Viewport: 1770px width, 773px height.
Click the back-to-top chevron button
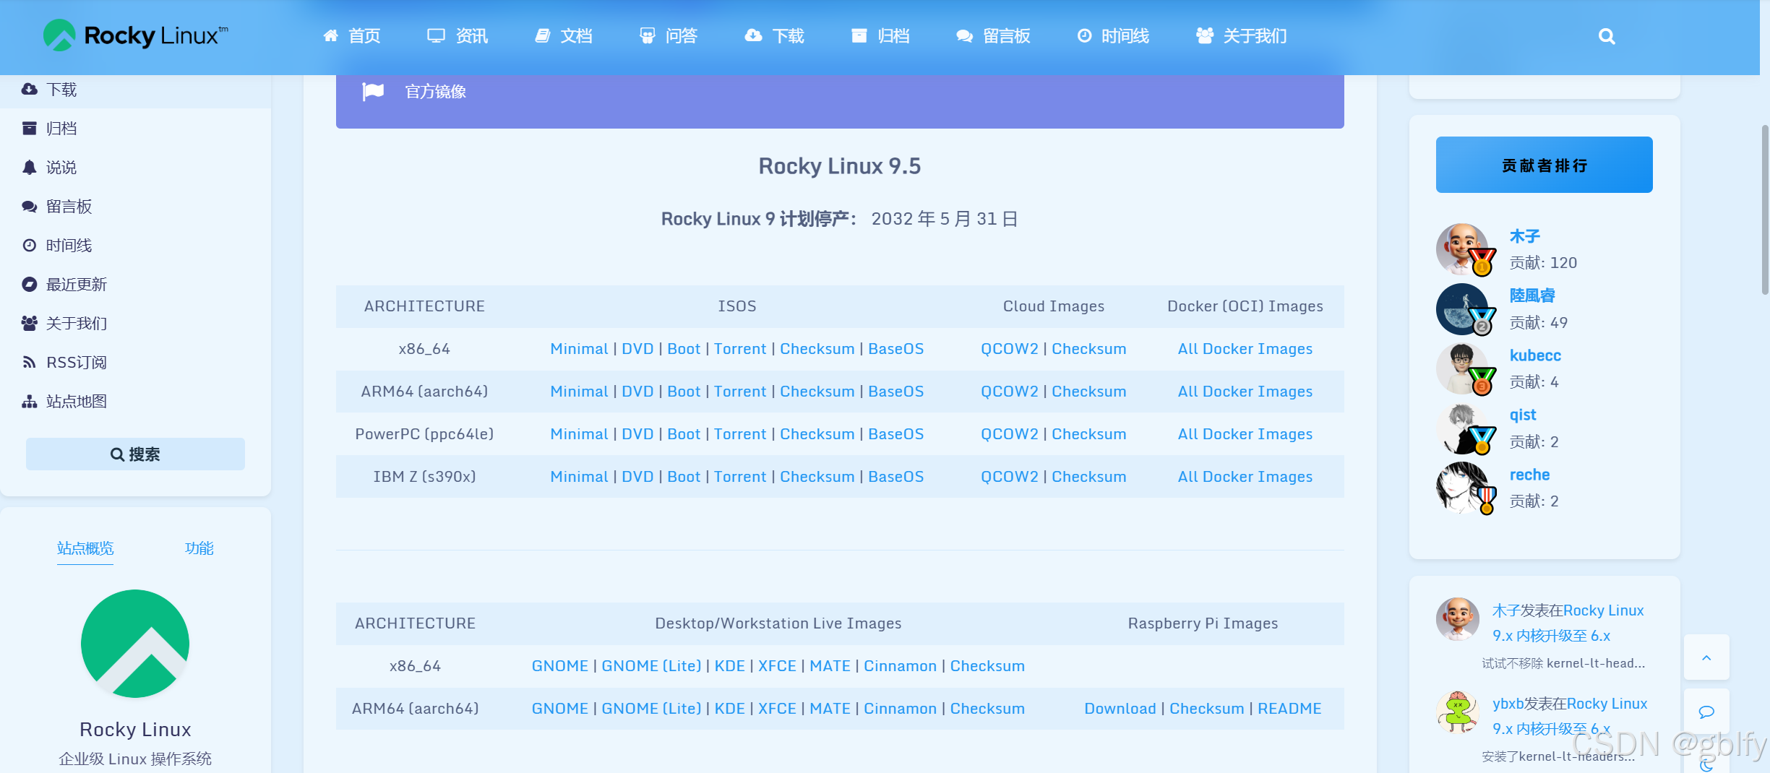coord(1706,657)
